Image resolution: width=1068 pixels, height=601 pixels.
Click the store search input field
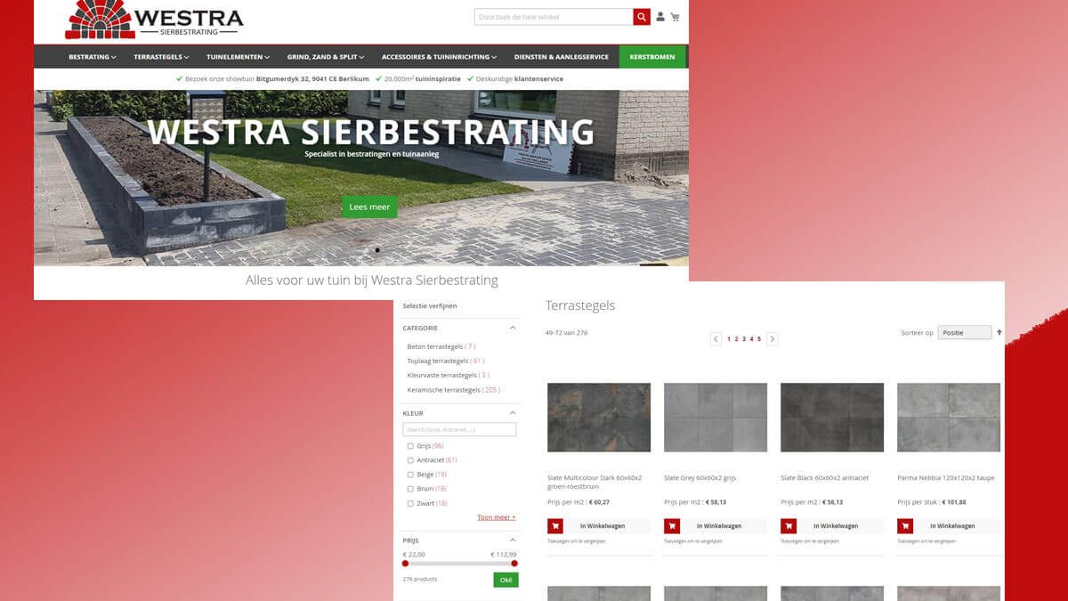point(554,17)
